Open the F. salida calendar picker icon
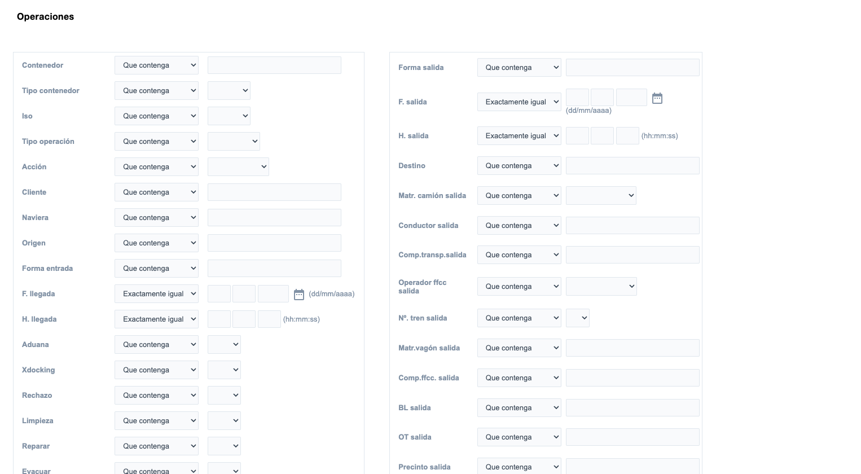The height and width of the screenshot is (474, 861). click(657, 98)
